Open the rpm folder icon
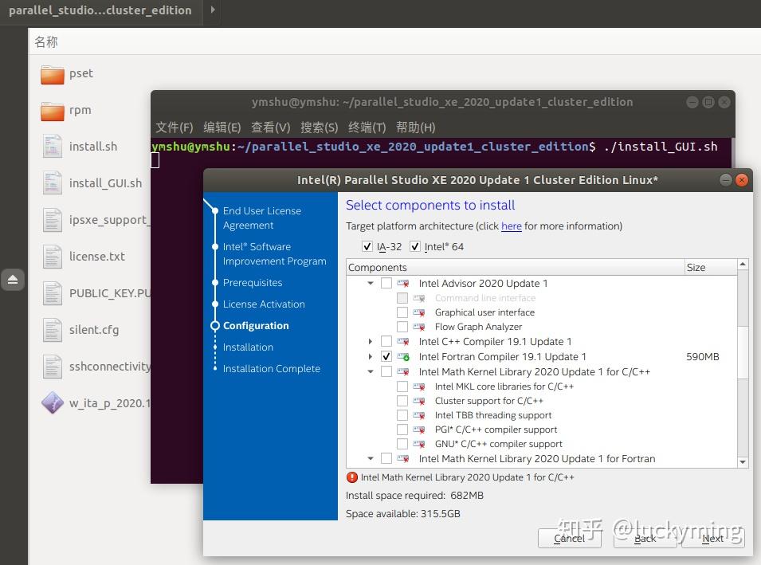 tap(52, 110)
